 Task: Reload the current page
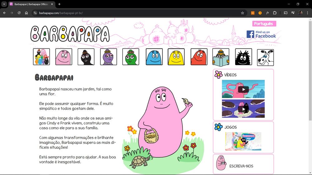19,13
